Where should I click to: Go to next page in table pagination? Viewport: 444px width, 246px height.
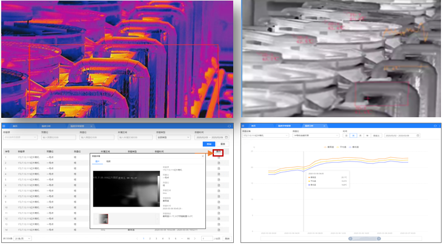195,239
